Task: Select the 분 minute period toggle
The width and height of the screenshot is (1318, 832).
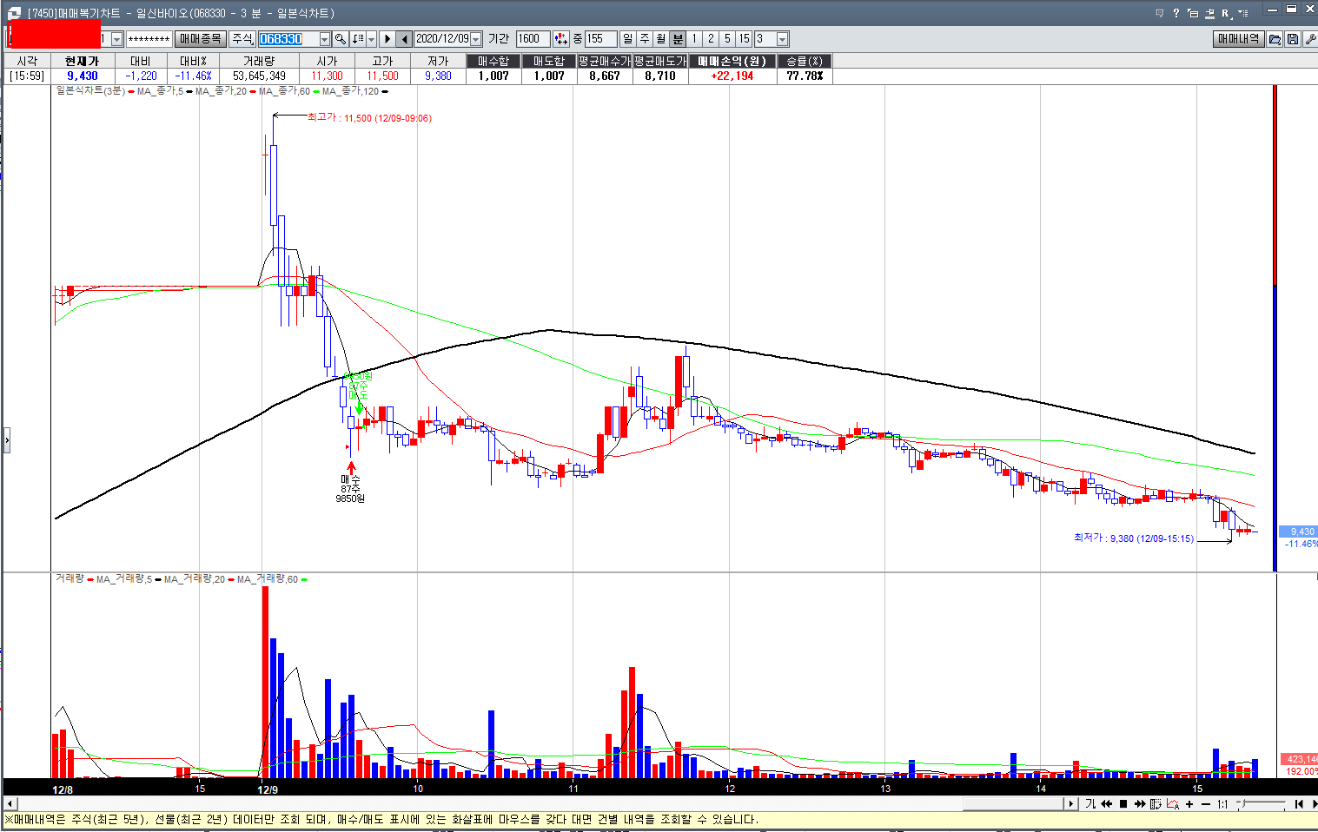Action: click(678, 39)
